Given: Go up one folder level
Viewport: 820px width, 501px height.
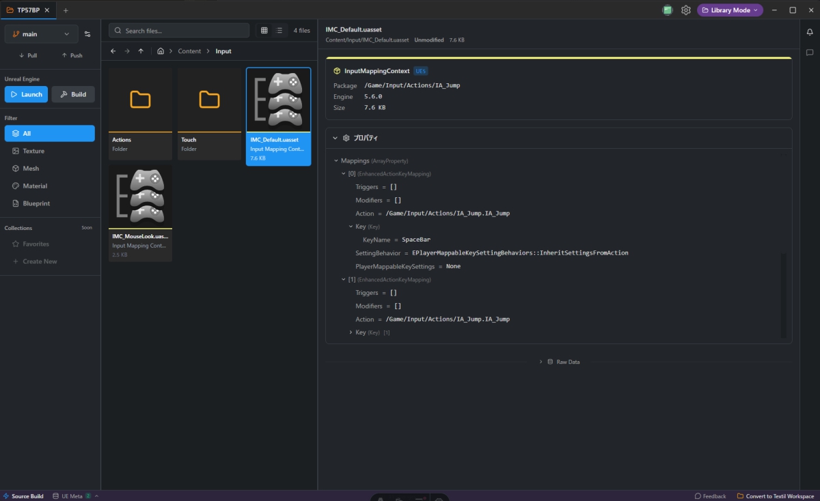Looking at the screenshot, I should pos(141,51).
